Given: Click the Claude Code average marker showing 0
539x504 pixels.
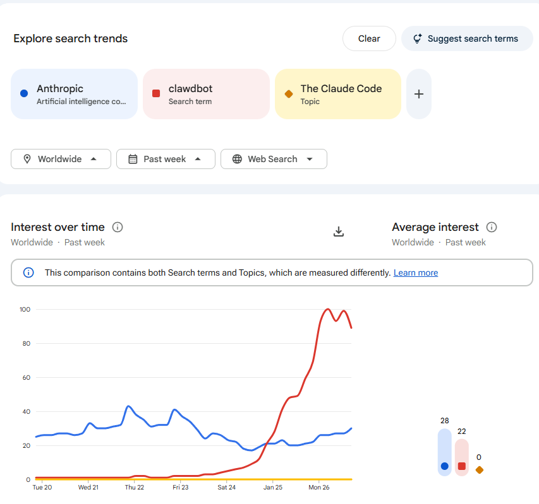Looking at the screenshot, I should 480,470.
